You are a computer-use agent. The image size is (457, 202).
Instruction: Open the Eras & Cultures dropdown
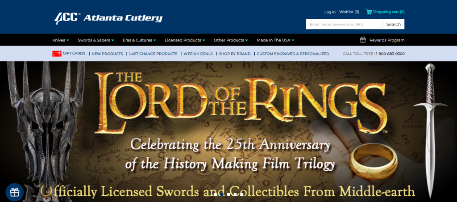point(139,40)
